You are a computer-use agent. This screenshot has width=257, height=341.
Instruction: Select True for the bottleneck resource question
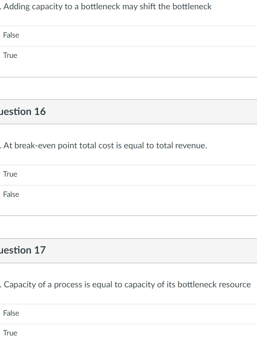coord(10,333)
